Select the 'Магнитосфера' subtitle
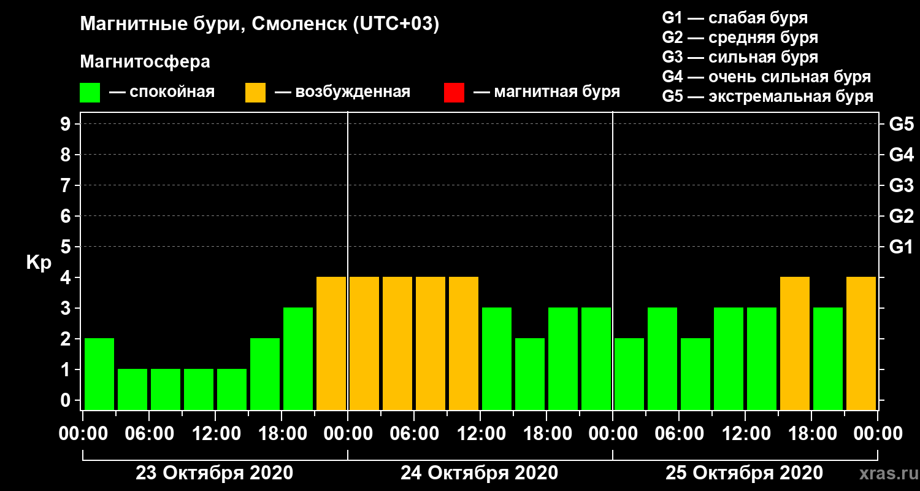920x491 pixels. tap(145, 62)
